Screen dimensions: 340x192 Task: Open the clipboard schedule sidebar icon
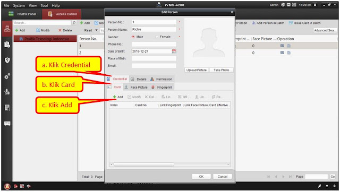(7, 45)
